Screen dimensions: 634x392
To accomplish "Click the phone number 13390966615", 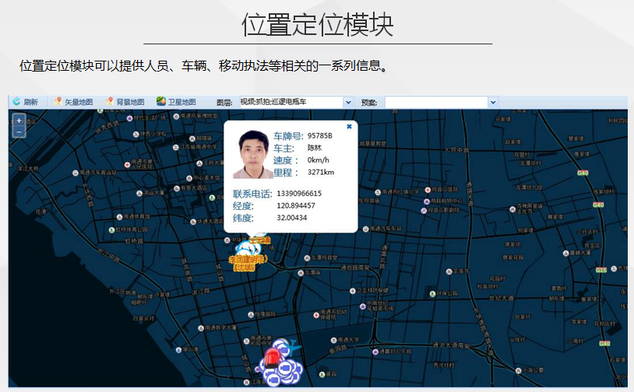I will tap(299, 193).
